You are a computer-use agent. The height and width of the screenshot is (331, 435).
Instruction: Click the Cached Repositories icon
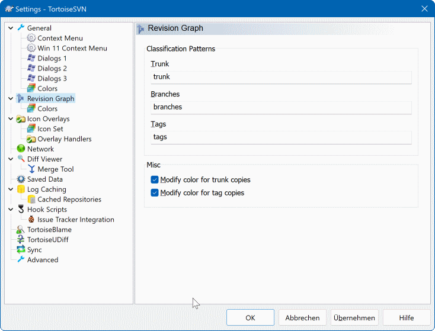(x=31, y=199)
